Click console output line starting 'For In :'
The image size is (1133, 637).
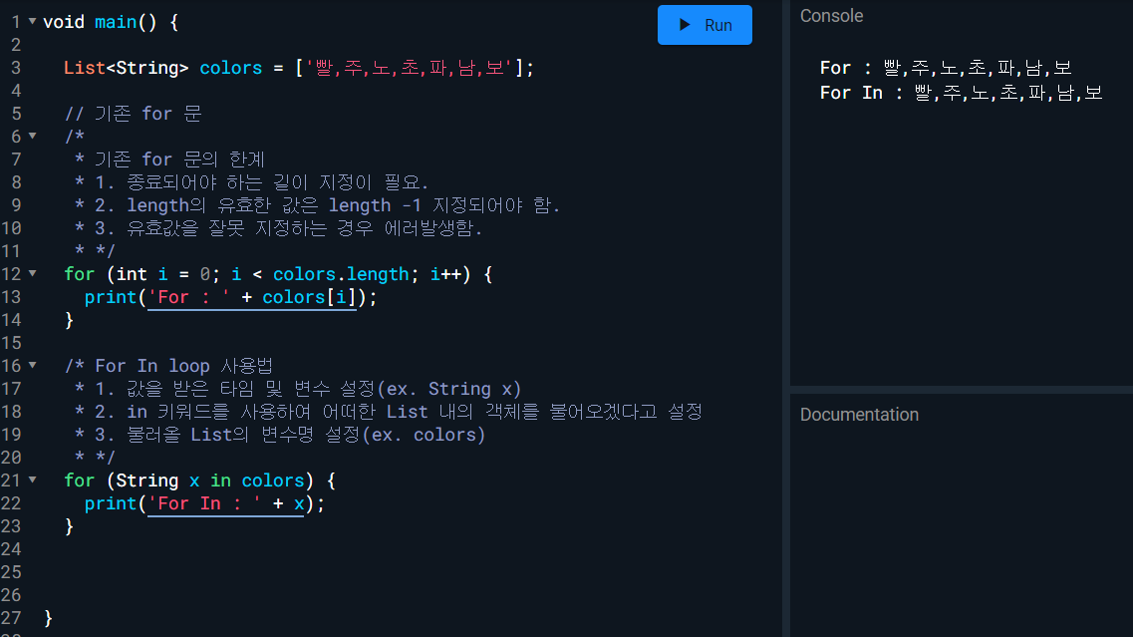point(961,93)
